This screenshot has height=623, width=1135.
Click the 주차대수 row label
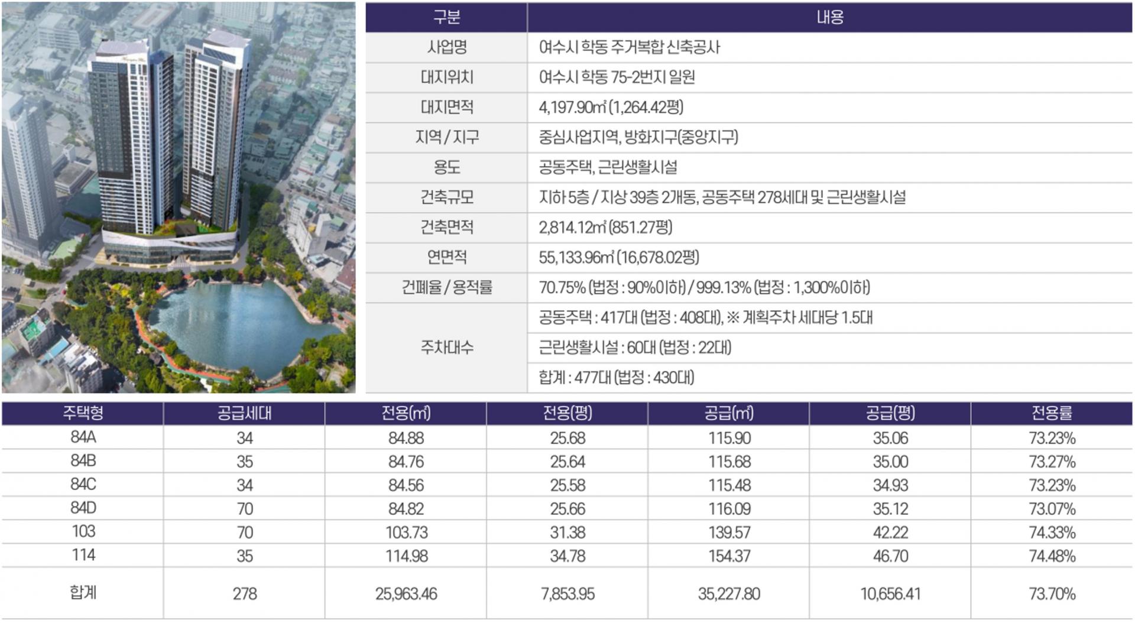pos(446,348)
